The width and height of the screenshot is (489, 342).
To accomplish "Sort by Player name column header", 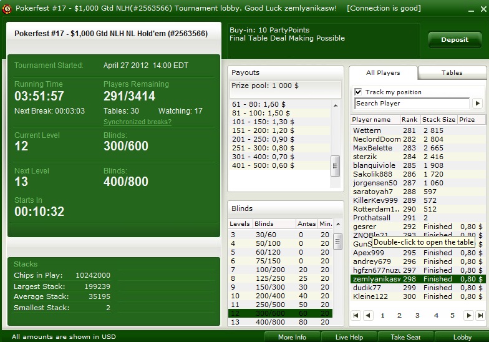I will tap(375, 120).
